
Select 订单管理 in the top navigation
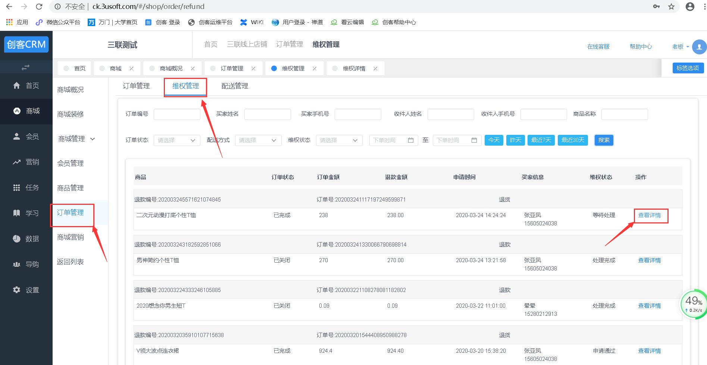point(290,44)
